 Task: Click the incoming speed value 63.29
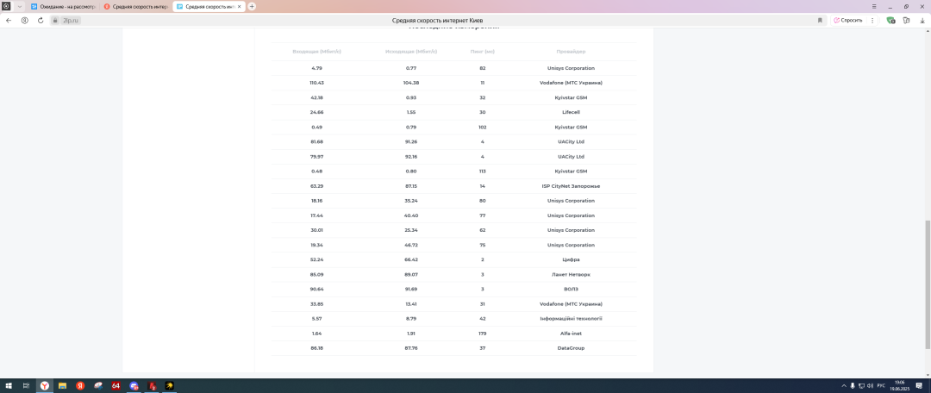316,186
